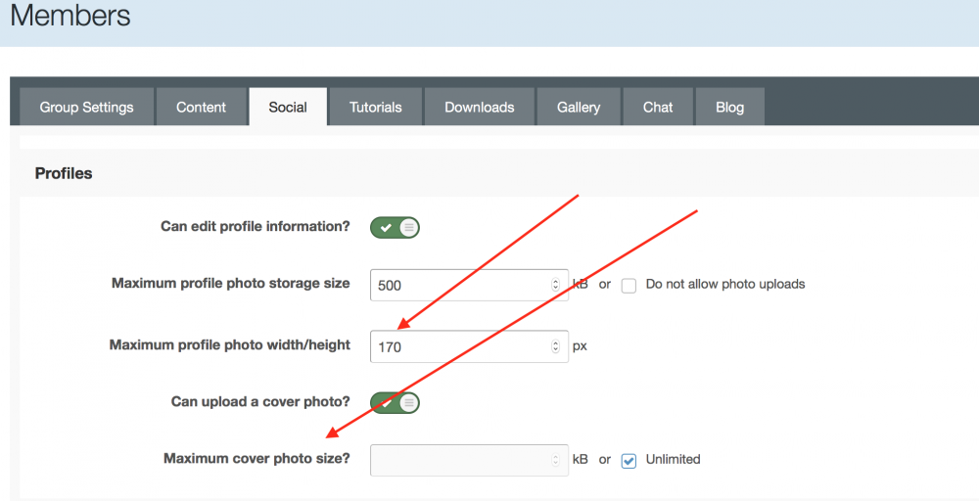Select the Blog tab

pyautogui.click(x=729, y=108)
